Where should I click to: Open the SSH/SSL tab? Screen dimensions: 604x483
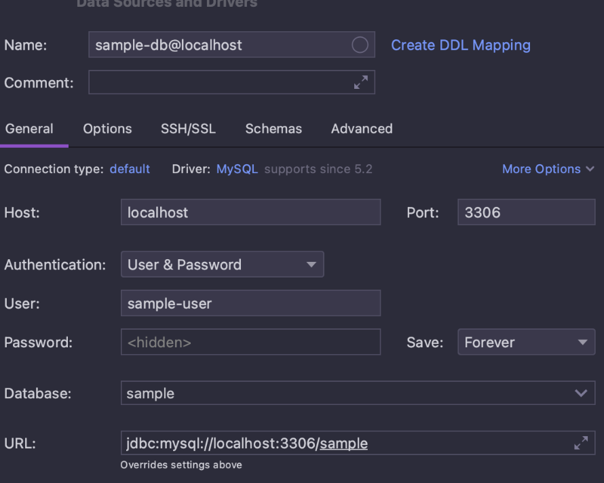point(189,129)
